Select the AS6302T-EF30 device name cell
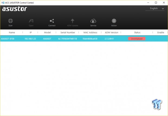 pos(8,39)
